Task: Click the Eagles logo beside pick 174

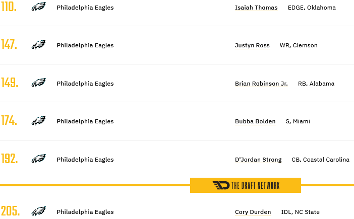Action: tap(38, 121)
